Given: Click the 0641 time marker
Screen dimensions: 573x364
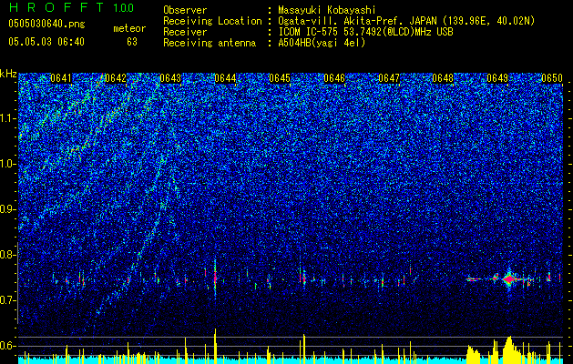Looking at the screenshot, I should point(61,78).
